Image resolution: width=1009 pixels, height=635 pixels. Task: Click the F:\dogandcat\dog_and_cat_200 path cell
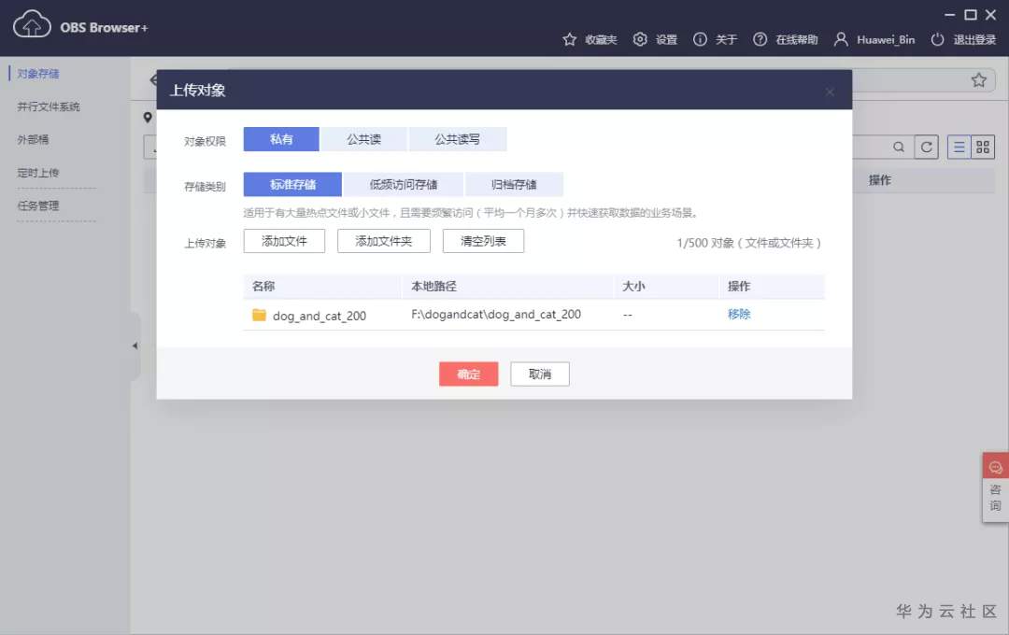[x=496, y=314]
